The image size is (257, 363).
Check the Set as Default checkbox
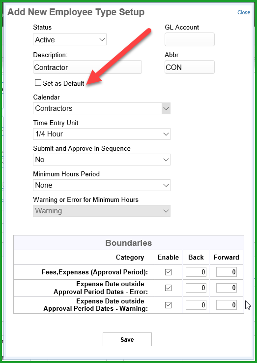pos(38,83)
